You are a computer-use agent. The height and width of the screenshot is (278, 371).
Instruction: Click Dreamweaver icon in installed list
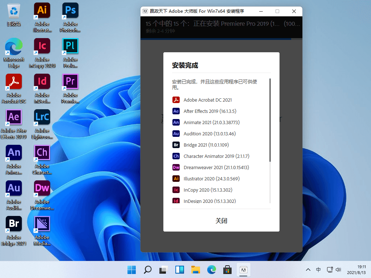(176, 167)
